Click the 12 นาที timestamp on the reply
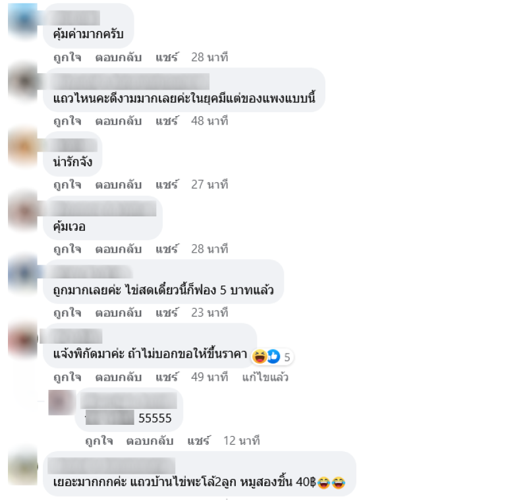 click(242, 441)
